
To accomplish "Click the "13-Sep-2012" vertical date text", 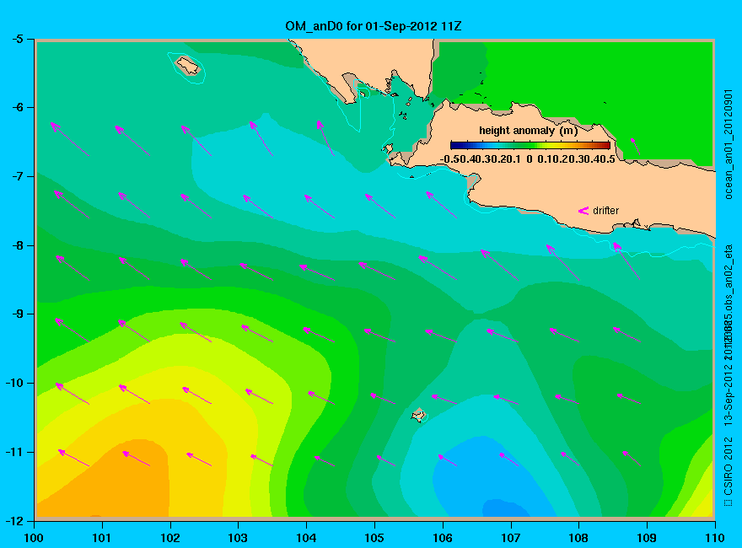I will point(729,392).
